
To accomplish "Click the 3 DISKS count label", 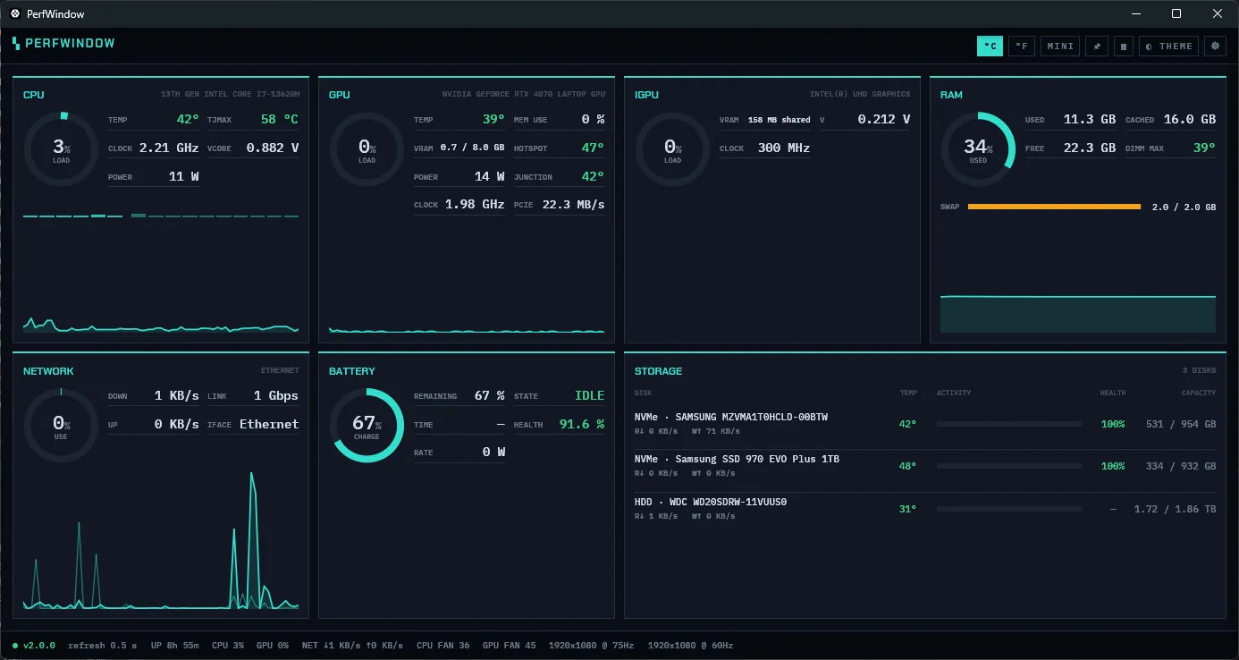I will (1199, 371).
